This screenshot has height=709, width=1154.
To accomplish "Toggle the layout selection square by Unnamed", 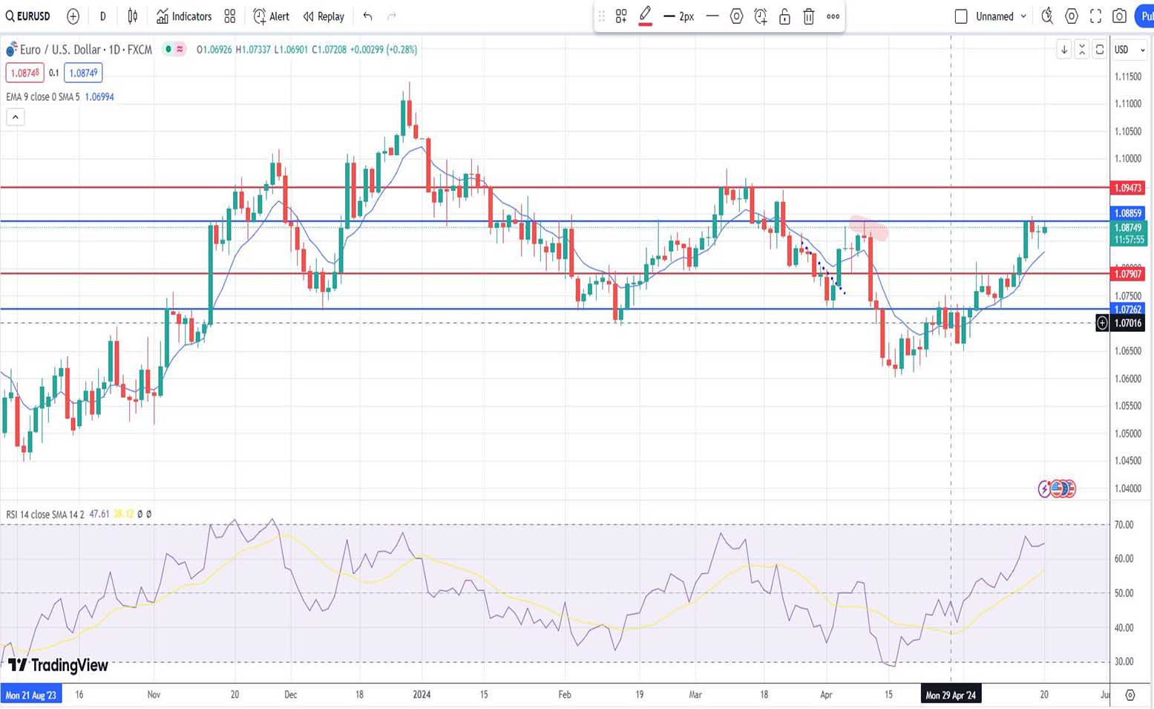I will click(x=961, y=16).
